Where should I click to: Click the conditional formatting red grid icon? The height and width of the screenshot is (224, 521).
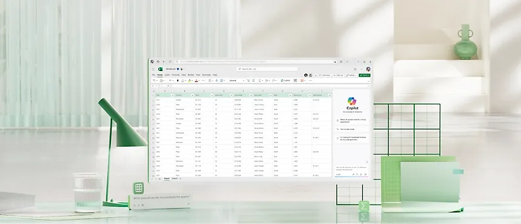click(302, 80)
